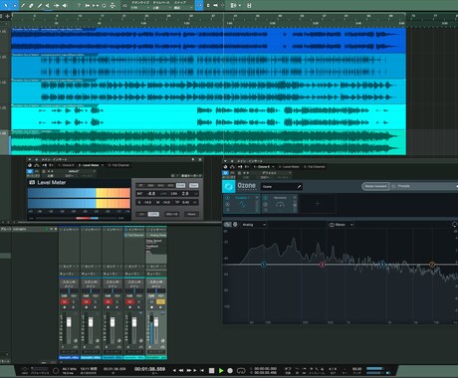Screen dimensions: 458x378
Task: Mute the third mixer channel with its M button
Action: pos(108,302)
